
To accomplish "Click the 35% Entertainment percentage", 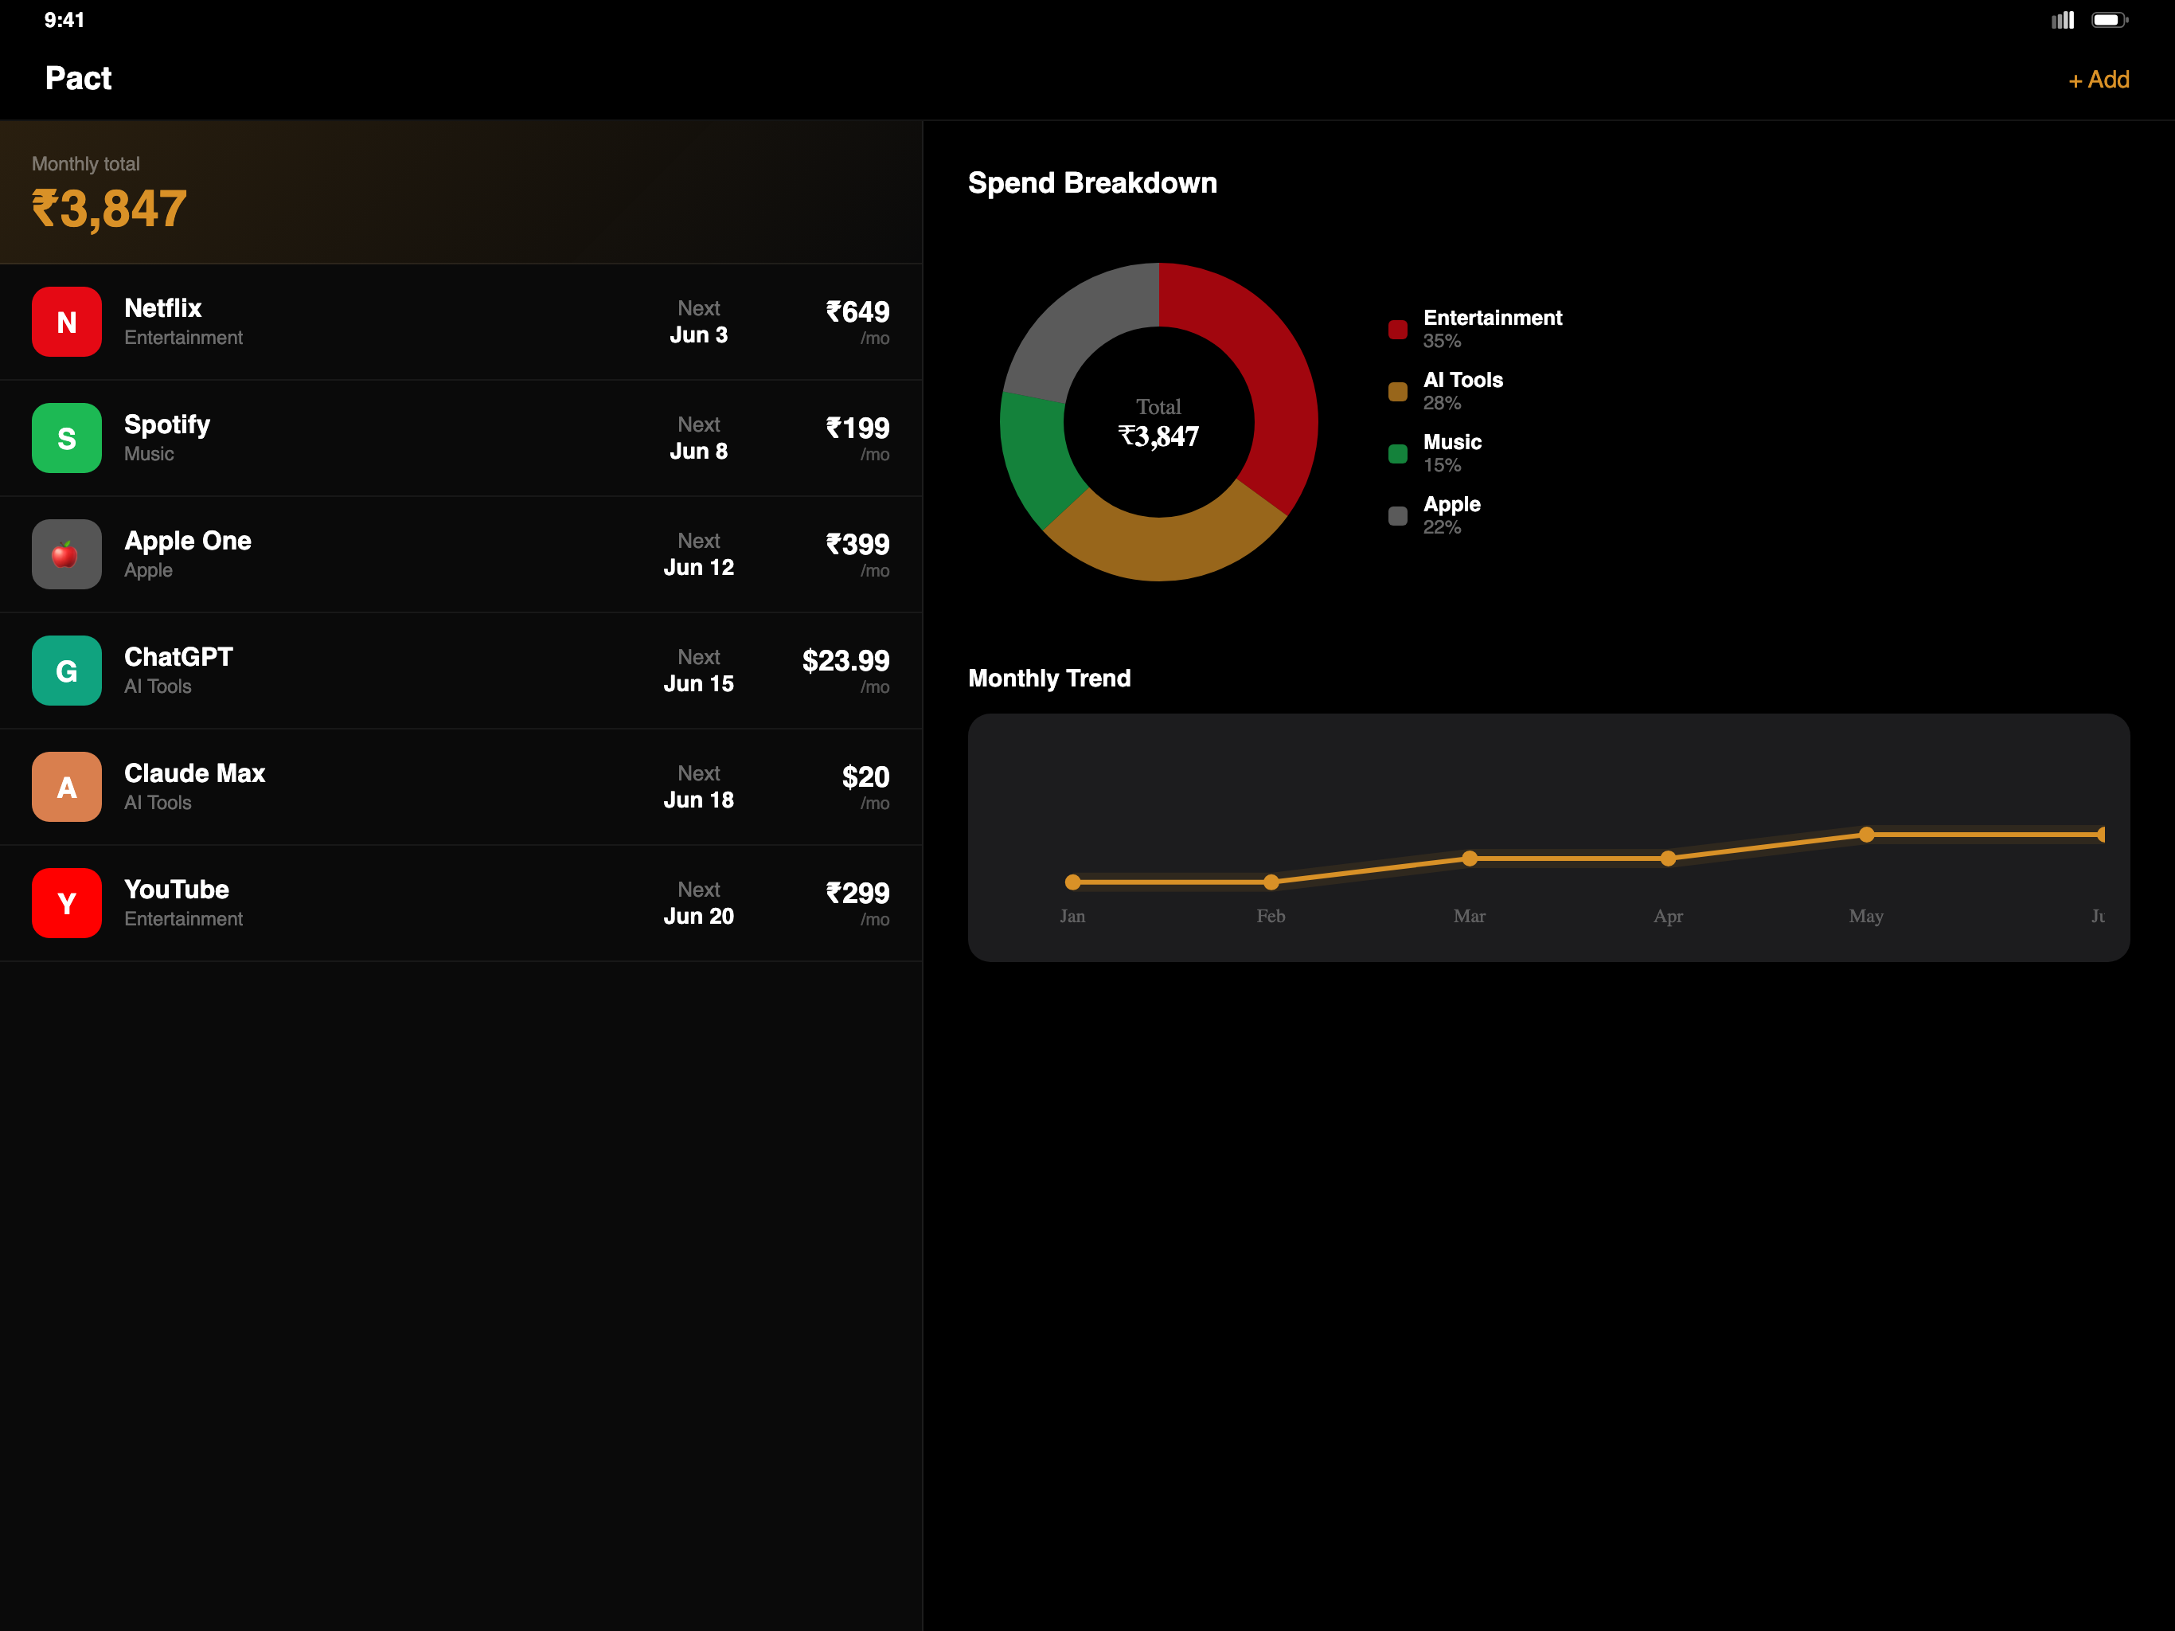I will [x=1442, y=342].
